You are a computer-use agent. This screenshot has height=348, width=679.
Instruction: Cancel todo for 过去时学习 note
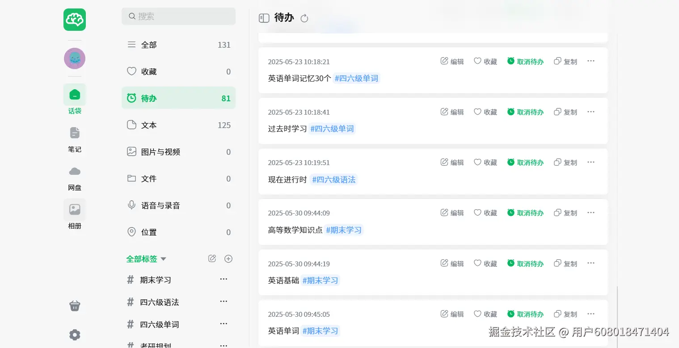(525, 112)
